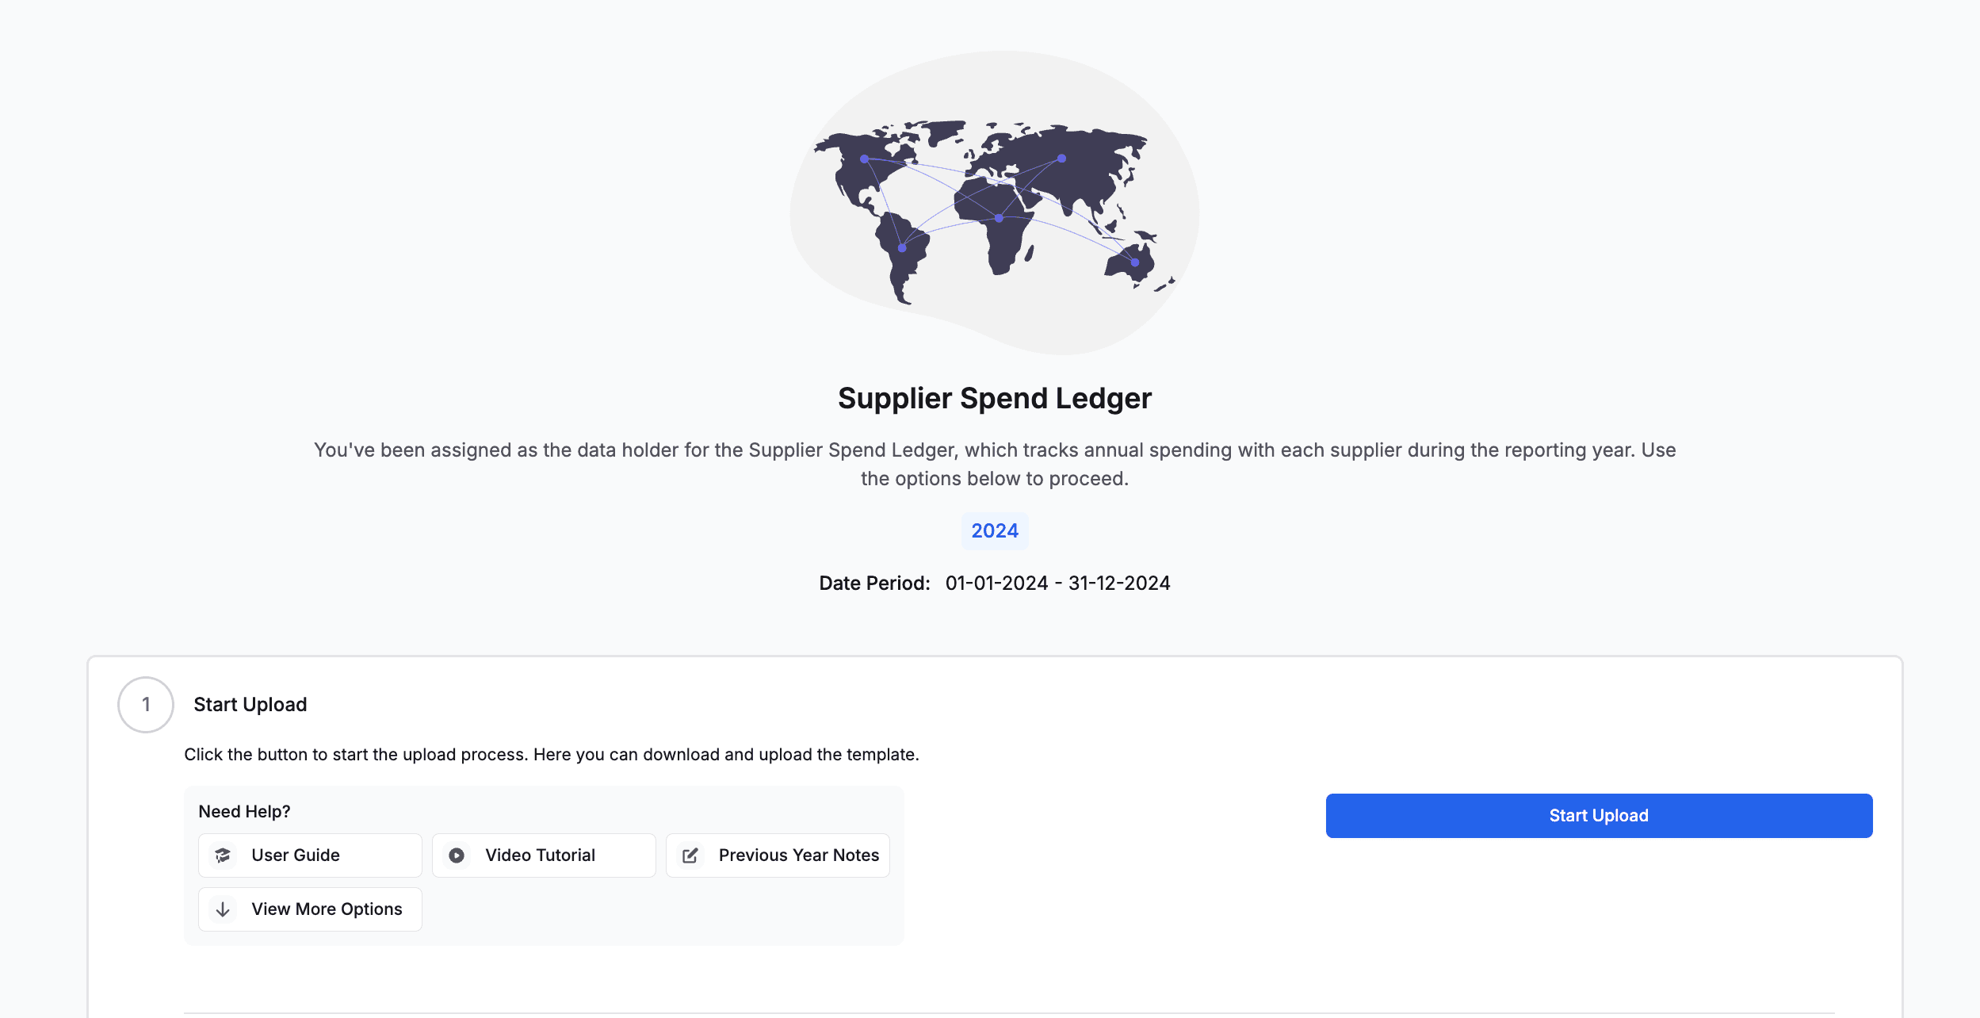Click the Australia node dot on map

tap(1135, 262)
